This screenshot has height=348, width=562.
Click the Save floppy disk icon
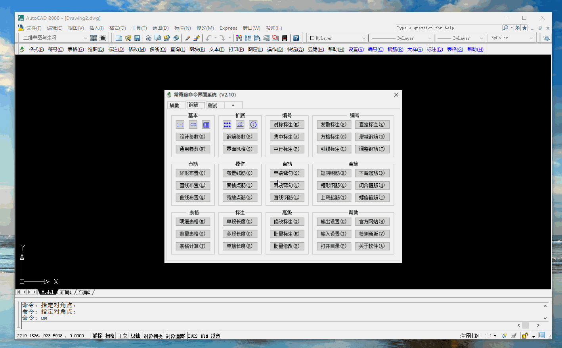point(137,38)
